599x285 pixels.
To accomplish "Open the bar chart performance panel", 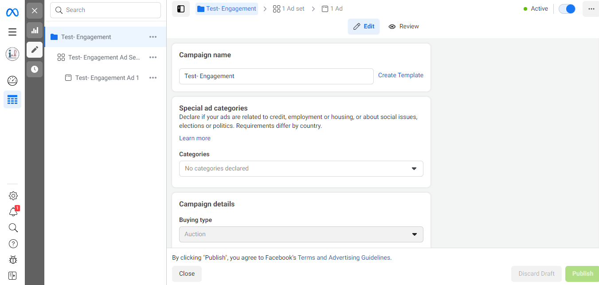I will pos(35,30).
